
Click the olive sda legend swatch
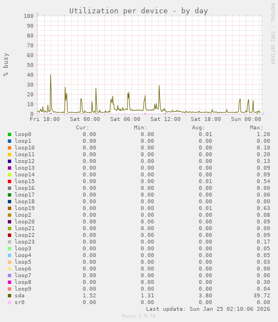[x=10, y=296]
